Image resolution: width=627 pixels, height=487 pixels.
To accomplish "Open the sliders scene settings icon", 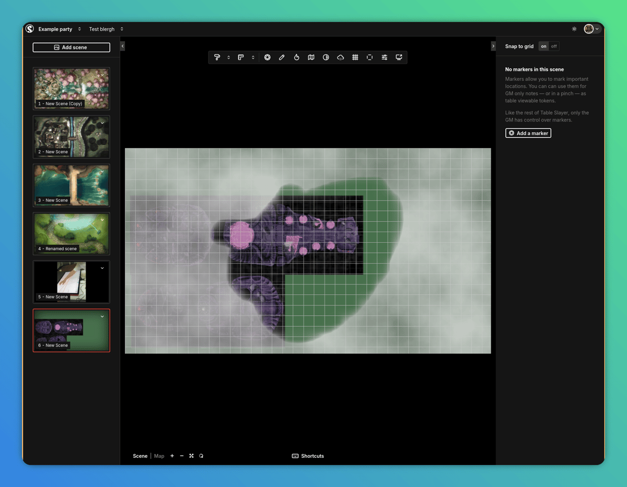I will tap(384, 57).
